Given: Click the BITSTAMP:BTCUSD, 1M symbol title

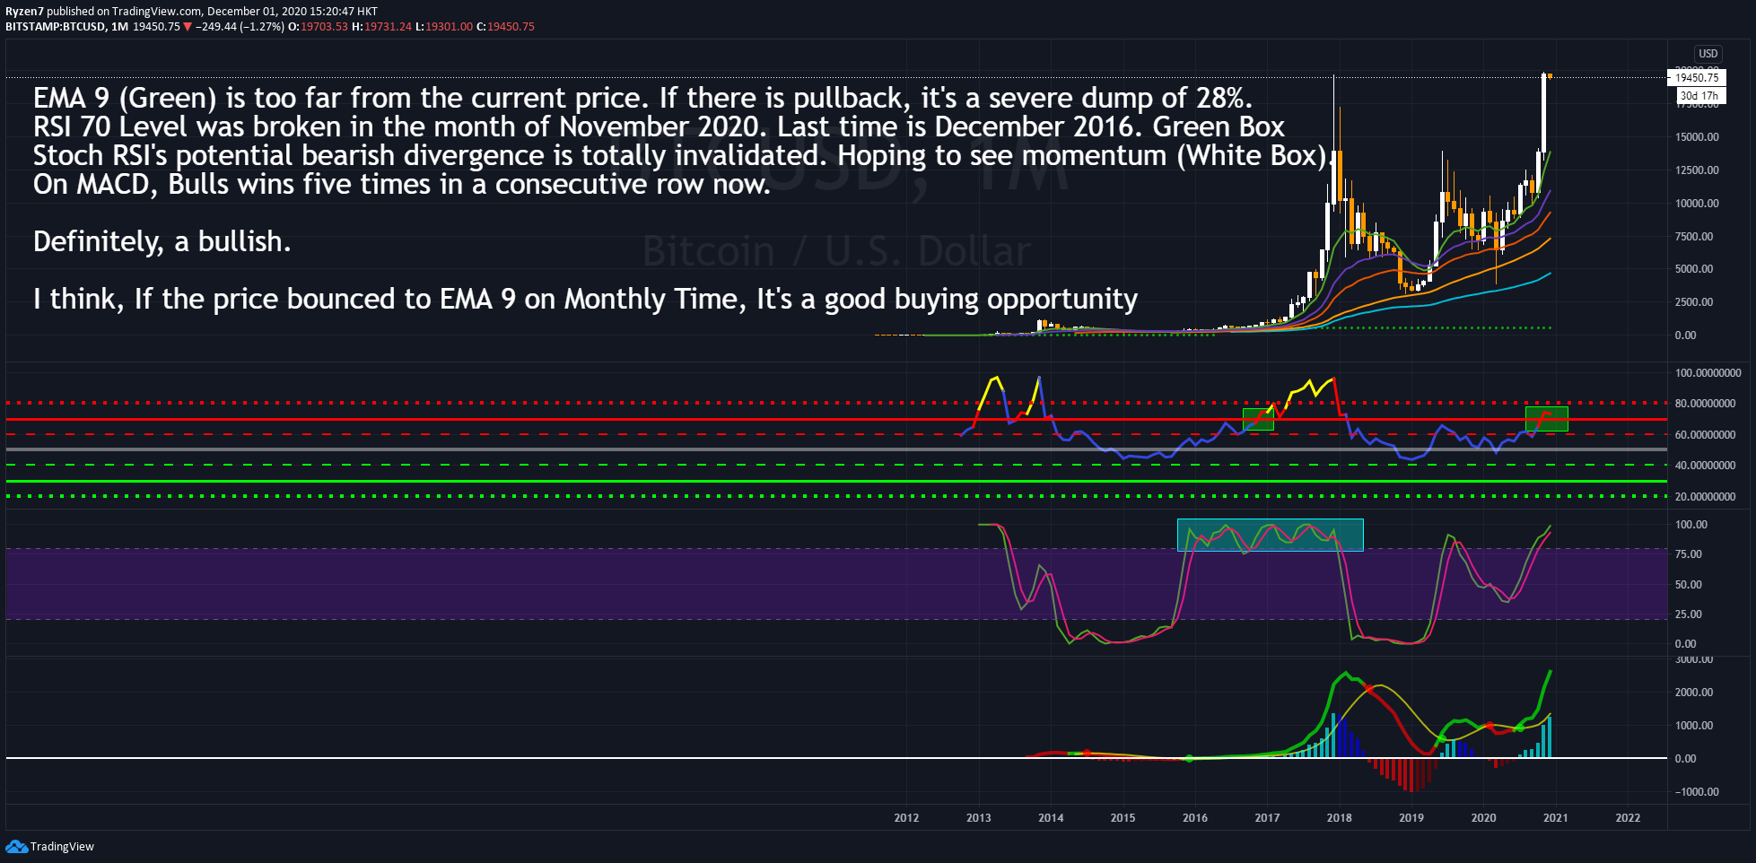Looking at the screenshot, I should coord(66,27).
